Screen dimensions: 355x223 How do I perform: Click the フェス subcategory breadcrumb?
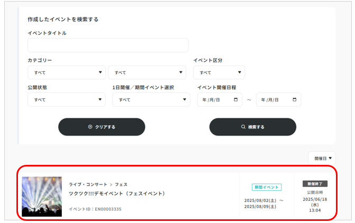[121, 184]
